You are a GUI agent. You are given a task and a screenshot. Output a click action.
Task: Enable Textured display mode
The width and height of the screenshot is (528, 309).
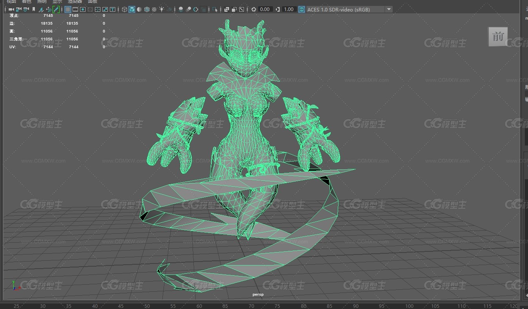(154, 9)
